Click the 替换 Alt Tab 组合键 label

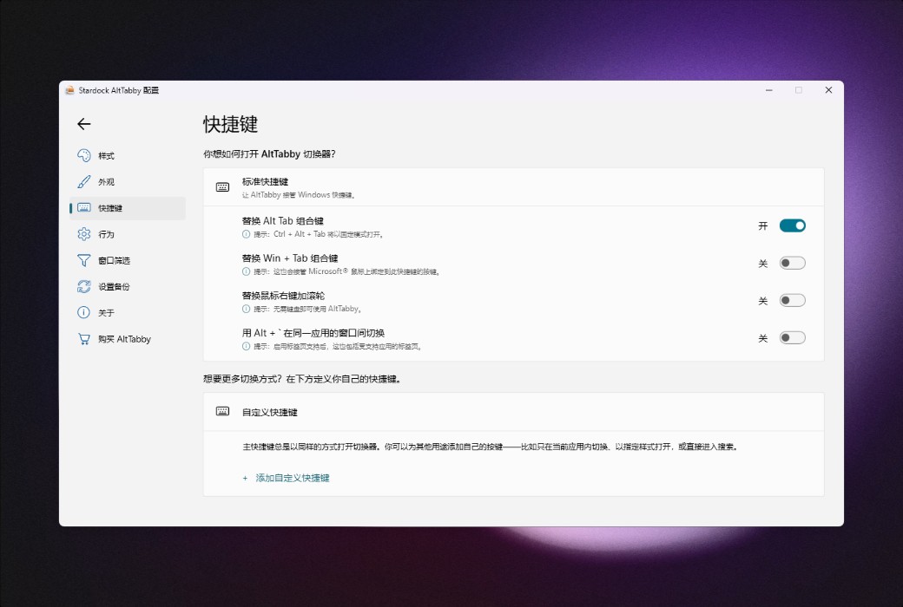283,221
